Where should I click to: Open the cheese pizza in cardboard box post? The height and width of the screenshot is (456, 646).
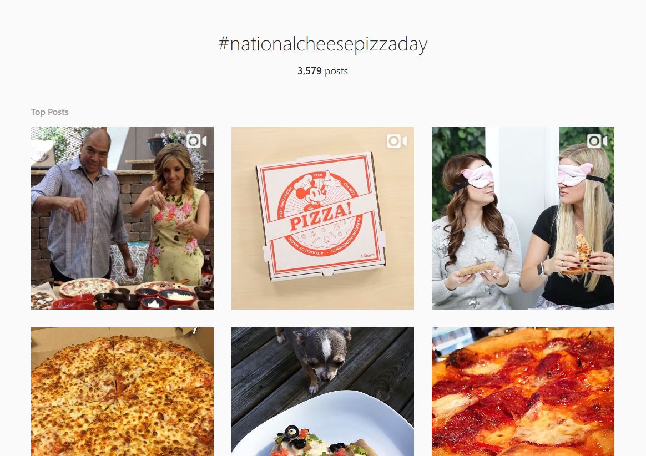pyautogui.click(x=122, y=391)
